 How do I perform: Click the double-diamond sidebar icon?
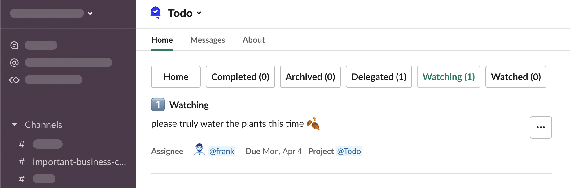(x=14, y=80)
